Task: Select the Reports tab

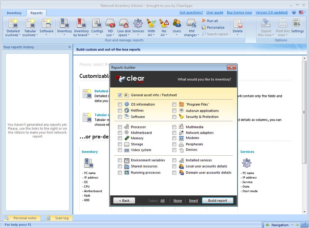Action: (x=36, y=13)
